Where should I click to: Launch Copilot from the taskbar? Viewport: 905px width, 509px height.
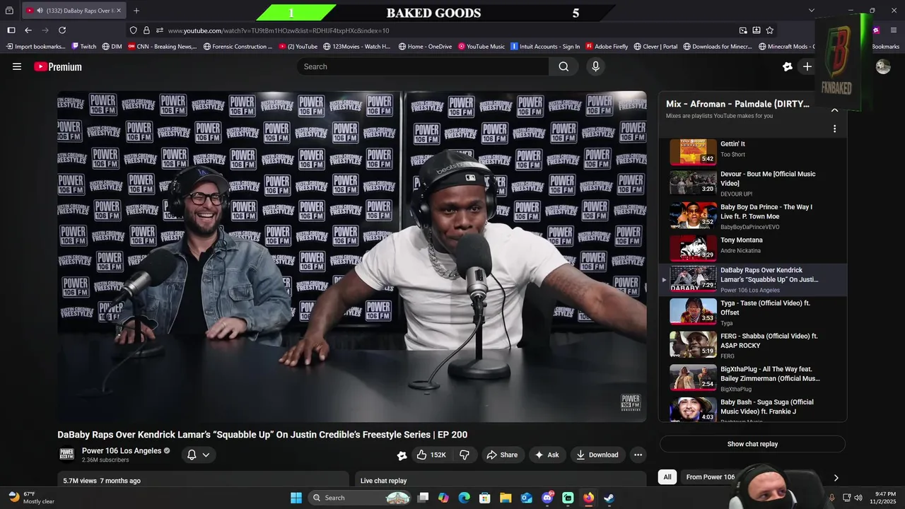(x=443, y=498)
